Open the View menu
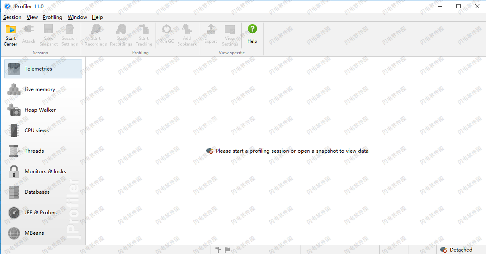This screenshot has width=486, height=254. point(32,17)
